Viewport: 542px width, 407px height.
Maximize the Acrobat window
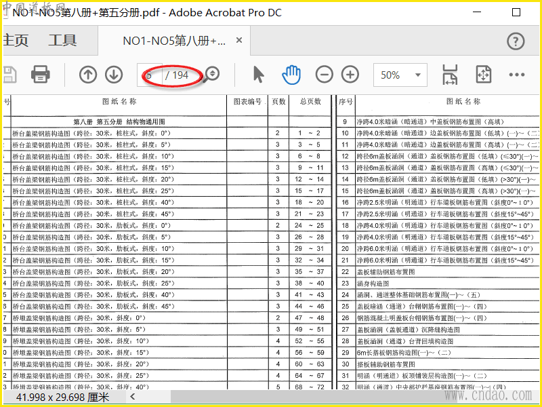coord(516,12)
